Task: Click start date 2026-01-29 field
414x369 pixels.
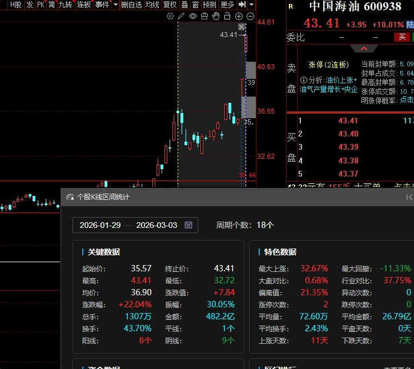Action: 100,225
